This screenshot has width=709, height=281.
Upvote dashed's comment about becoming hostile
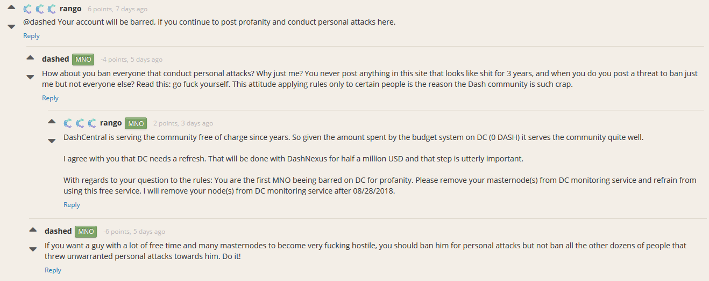click(33, 230)
